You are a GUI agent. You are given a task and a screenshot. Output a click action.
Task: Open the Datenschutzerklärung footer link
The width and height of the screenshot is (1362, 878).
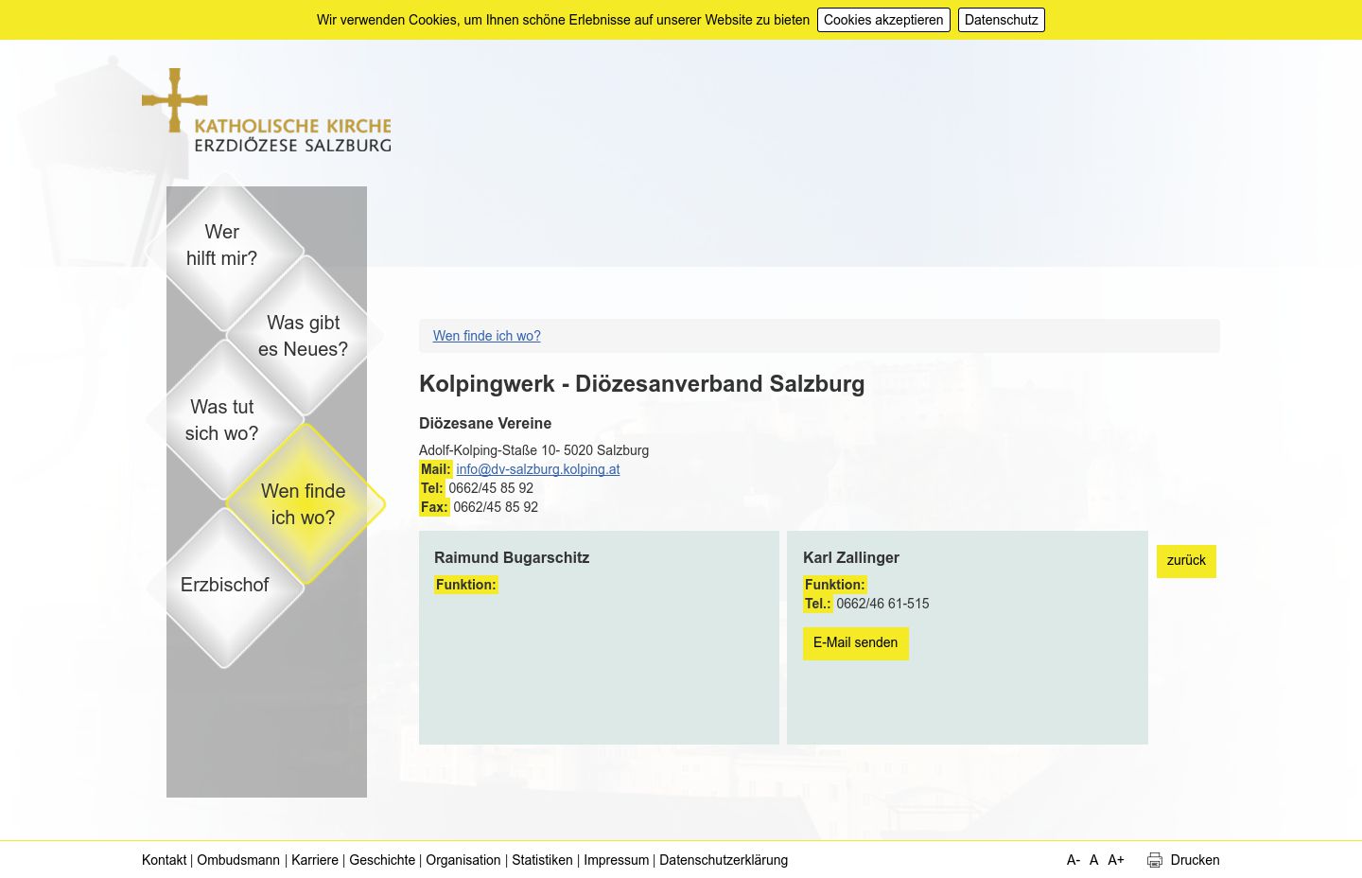724,860
